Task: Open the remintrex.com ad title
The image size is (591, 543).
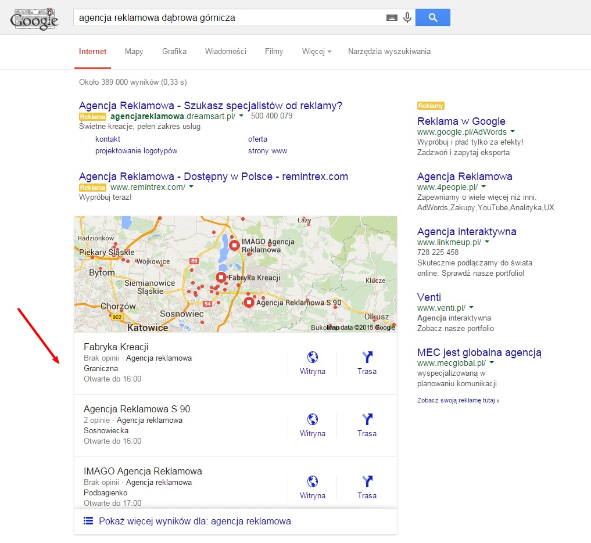Action: [213, 177]
